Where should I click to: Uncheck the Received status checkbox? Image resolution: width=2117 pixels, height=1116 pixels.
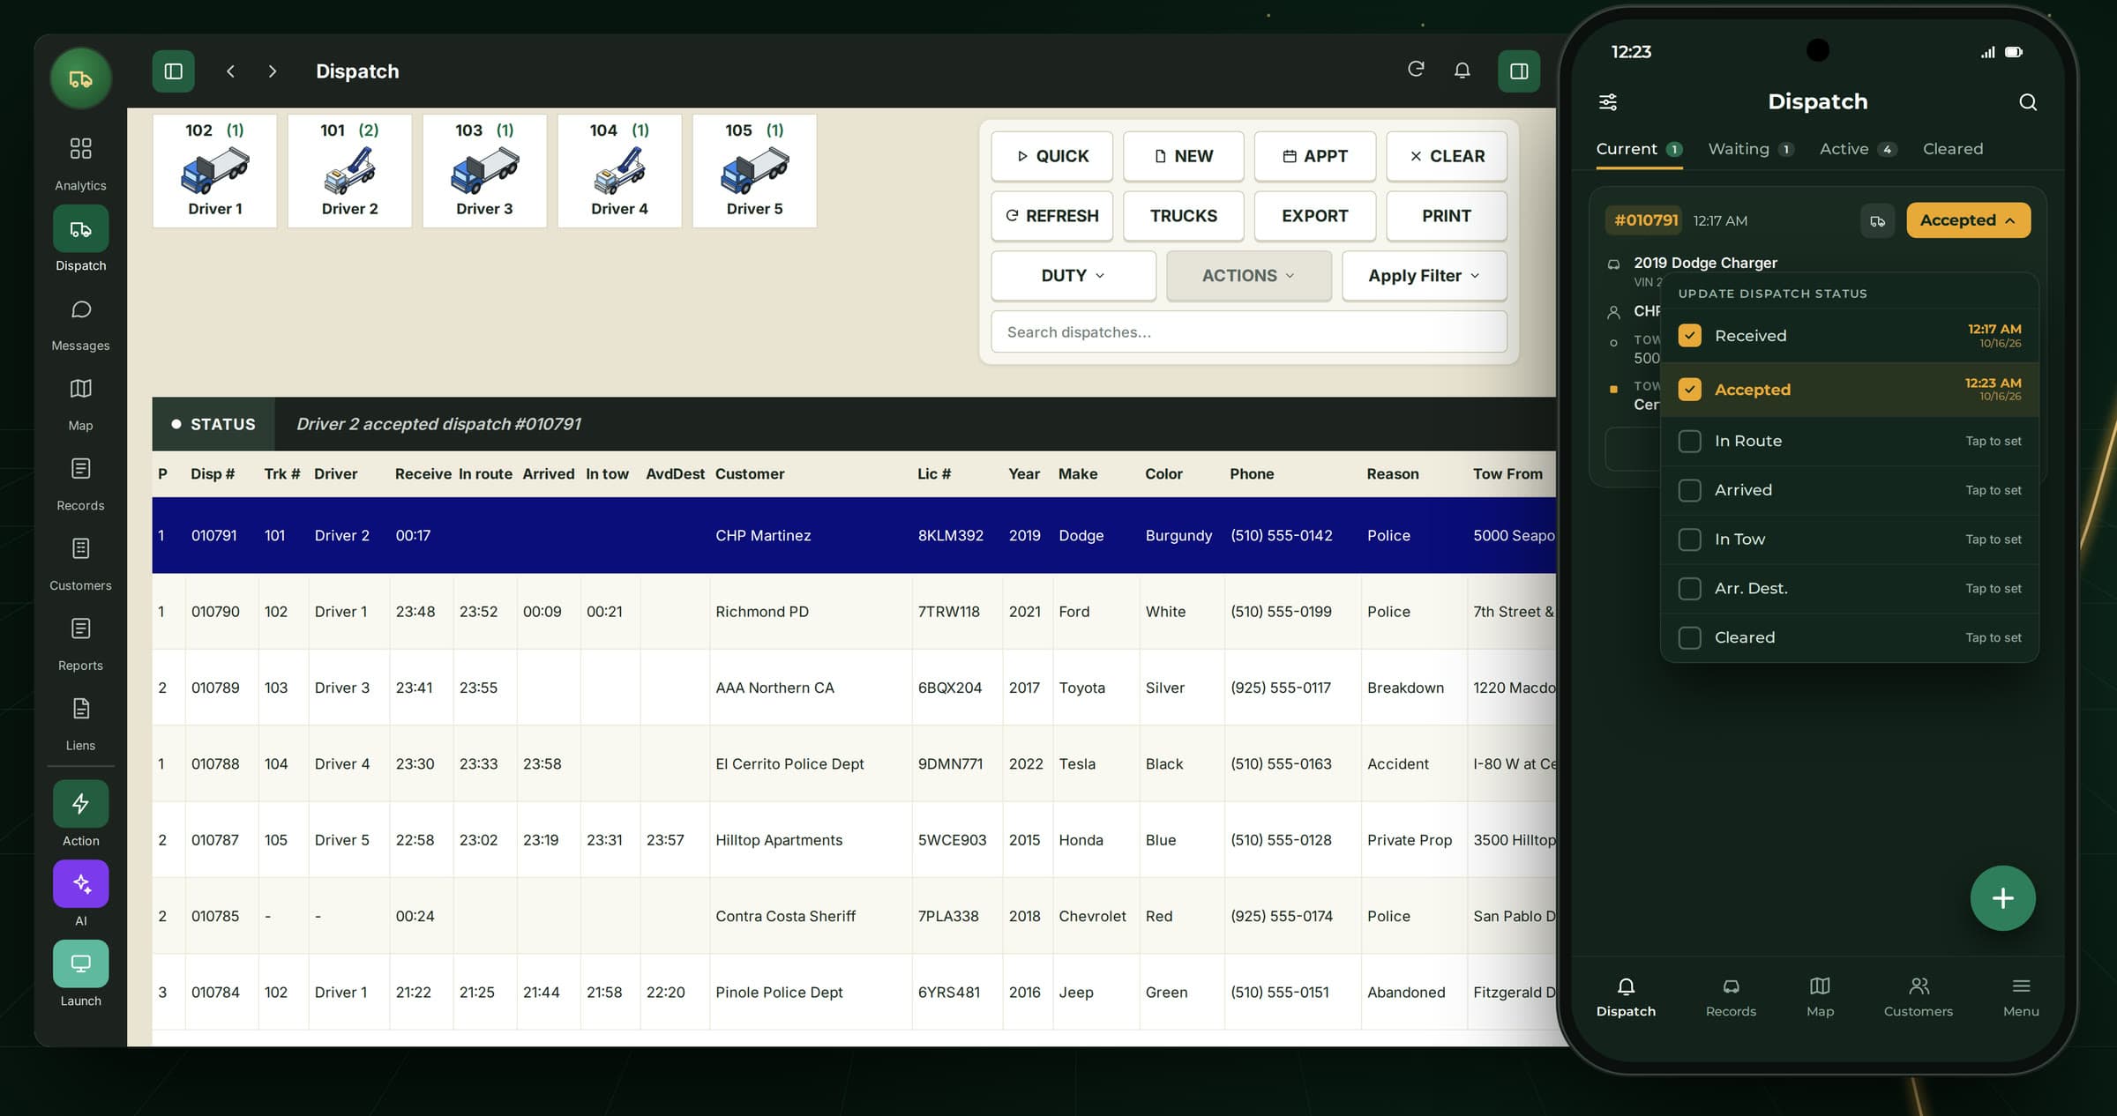(x=1690, y=336)
